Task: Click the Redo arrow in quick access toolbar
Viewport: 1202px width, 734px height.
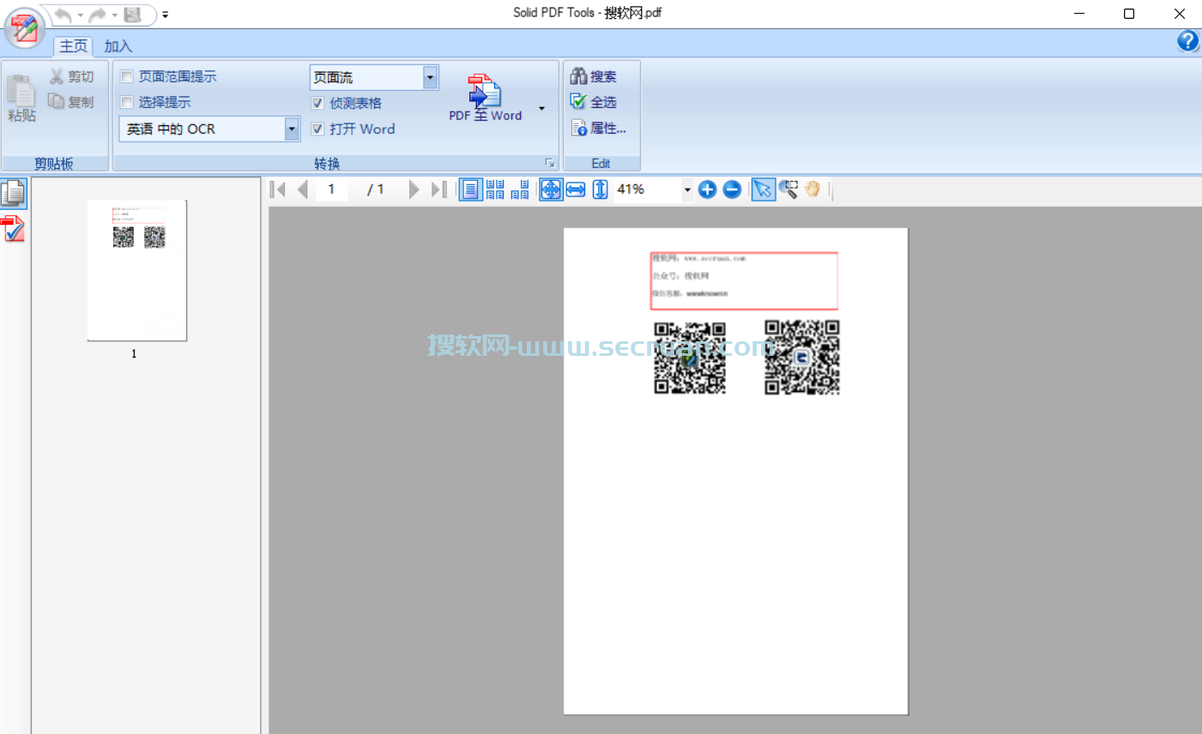Action: [97, 15]
